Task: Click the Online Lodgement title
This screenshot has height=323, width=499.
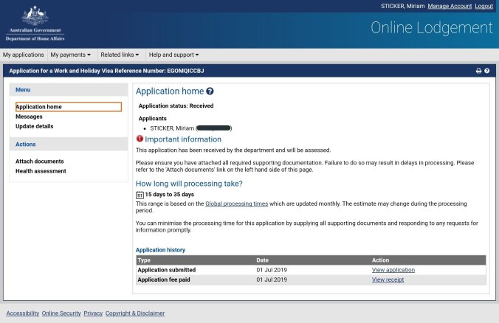Action: point(432,28)
